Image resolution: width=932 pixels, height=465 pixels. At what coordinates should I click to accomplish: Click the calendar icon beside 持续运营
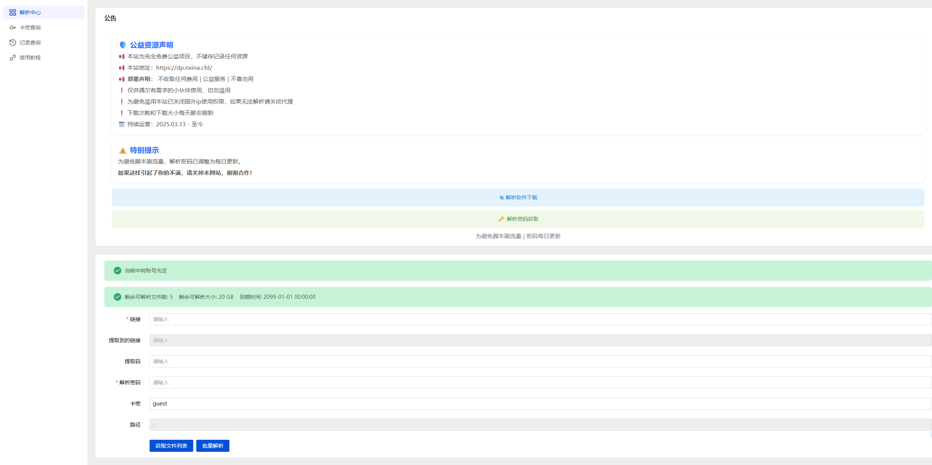click(x=122, y=124)
